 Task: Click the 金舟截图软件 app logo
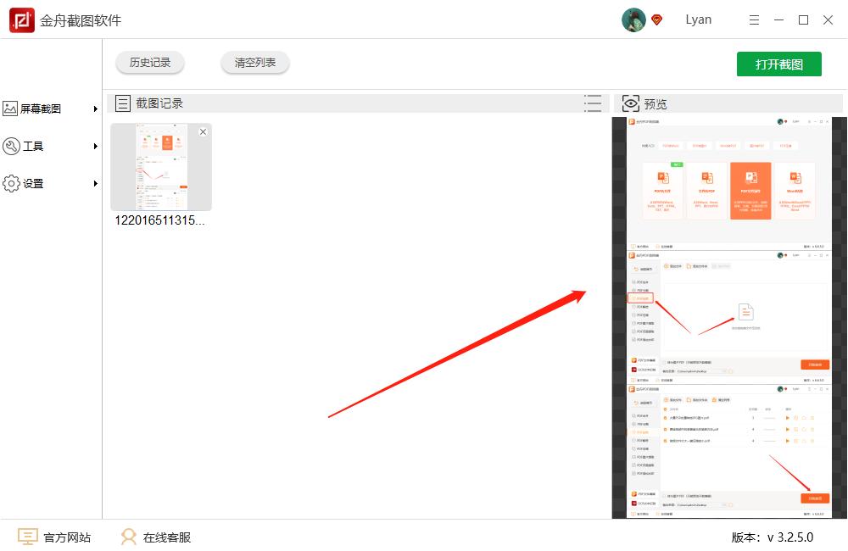pos(21,20)
